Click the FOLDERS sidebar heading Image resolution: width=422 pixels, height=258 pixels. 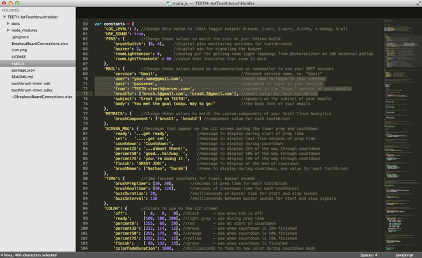pos(10,10)
